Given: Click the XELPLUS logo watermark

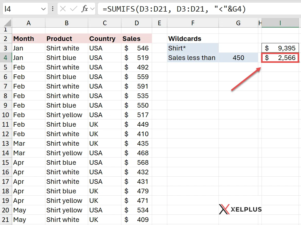Looking at the screenshot, I should click(240, 209).
